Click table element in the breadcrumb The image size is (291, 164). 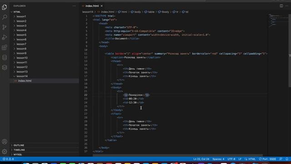tap(150, 12)
